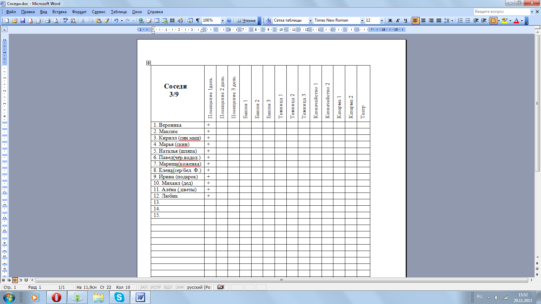Open Styles and Formatting pane icon
Viewport: 541px width, 304px height.
tap(268, 21)
